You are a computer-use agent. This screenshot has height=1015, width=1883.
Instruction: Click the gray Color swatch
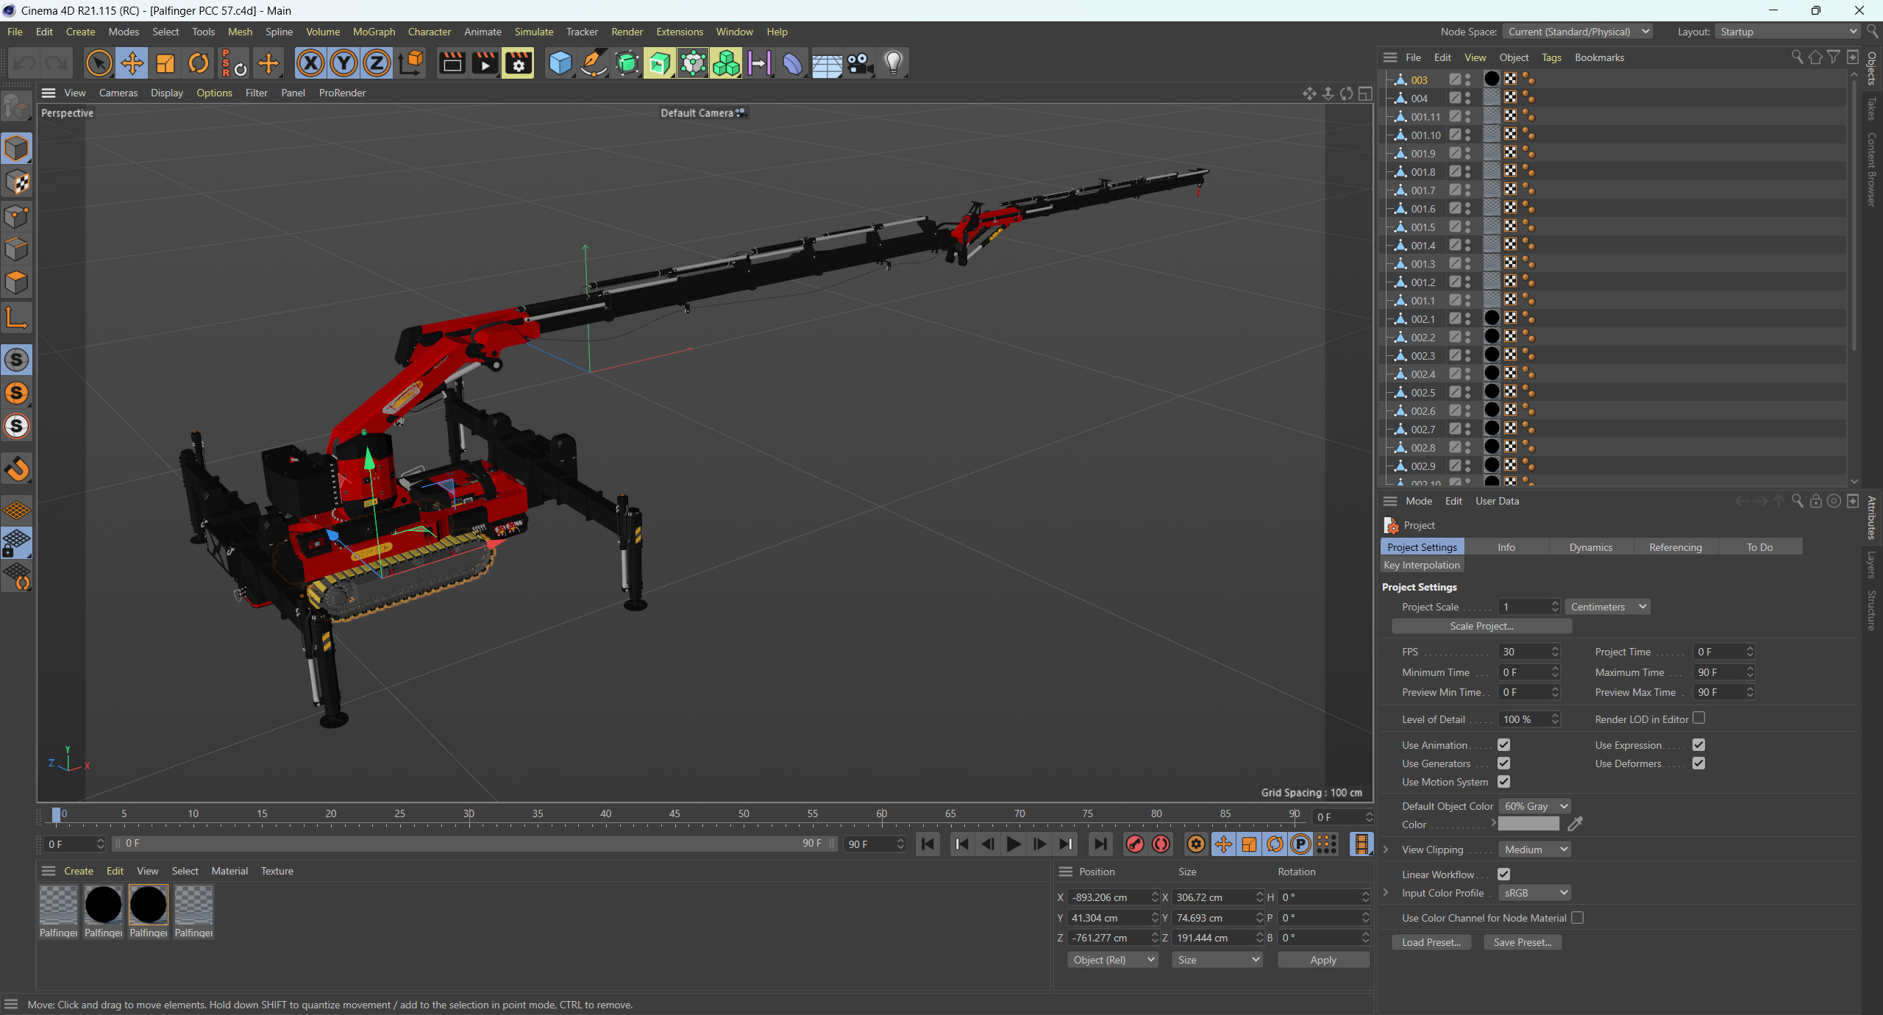[1528, 825]
